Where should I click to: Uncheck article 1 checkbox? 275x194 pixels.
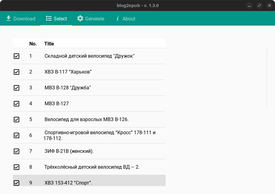click(16, 56)
